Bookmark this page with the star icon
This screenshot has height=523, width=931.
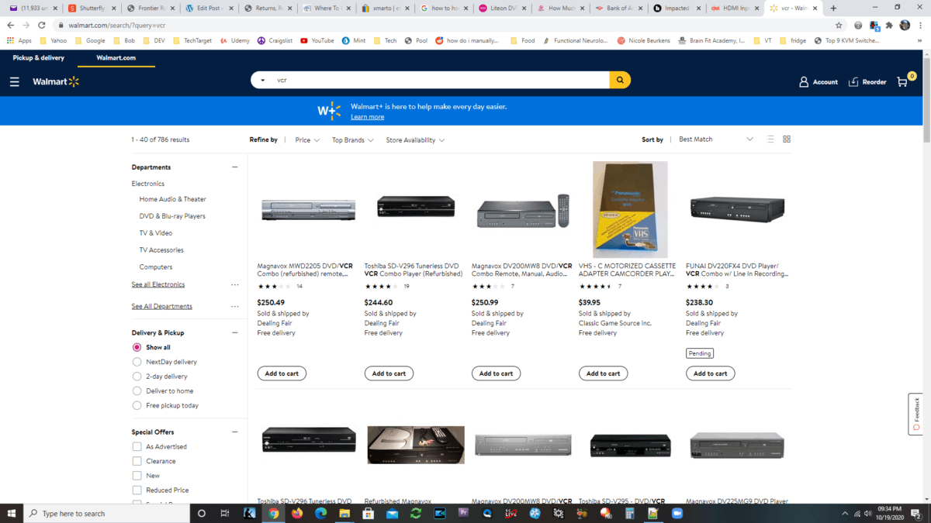pyautogui.click(x=839, y=25)
